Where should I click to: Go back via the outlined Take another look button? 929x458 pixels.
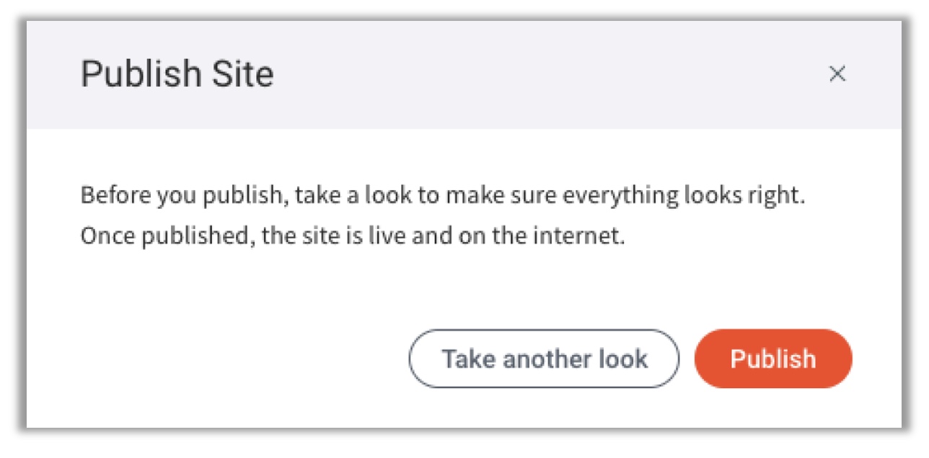(544, 359)
